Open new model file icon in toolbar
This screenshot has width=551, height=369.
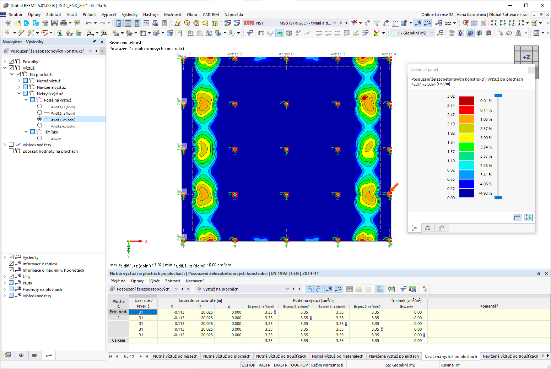[8, 23]
